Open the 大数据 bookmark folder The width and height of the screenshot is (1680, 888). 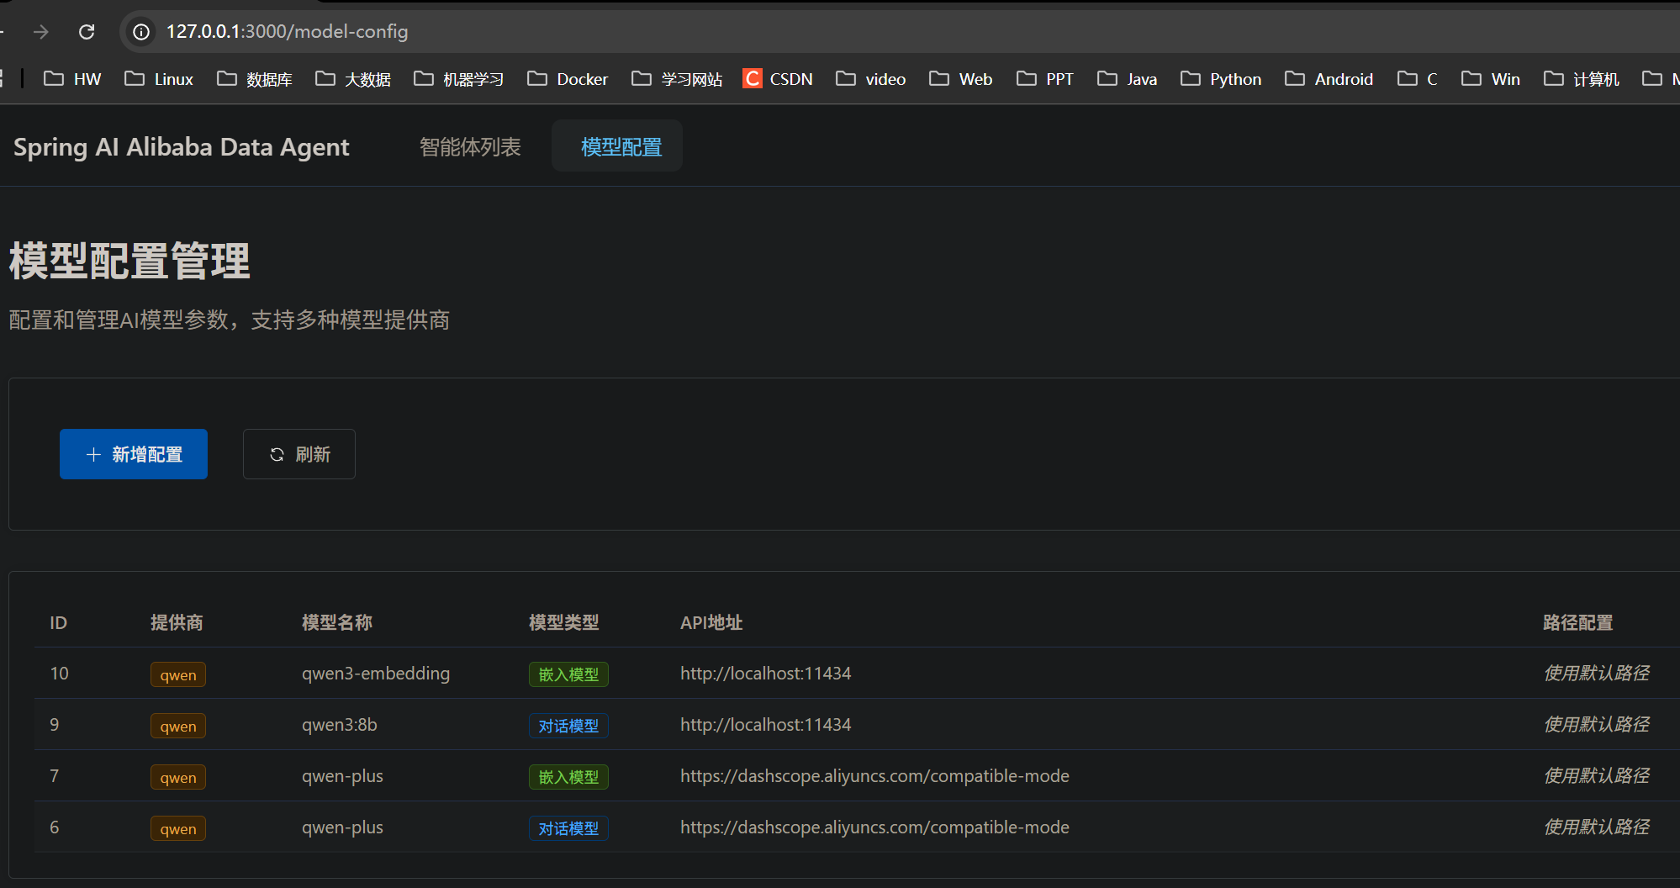[352, 79]
